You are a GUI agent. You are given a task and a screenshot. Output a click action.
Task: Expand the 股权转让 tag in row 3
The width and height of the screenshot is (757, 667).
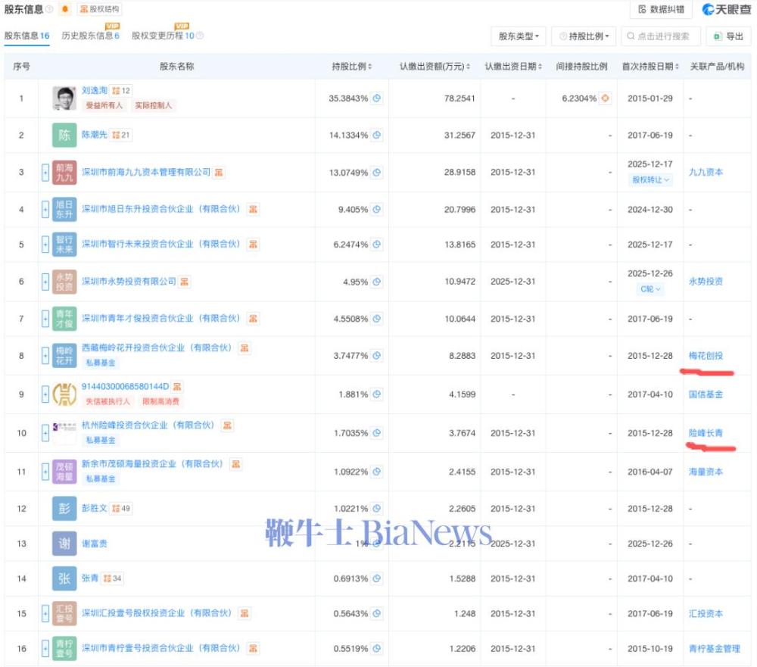[651, 180]
